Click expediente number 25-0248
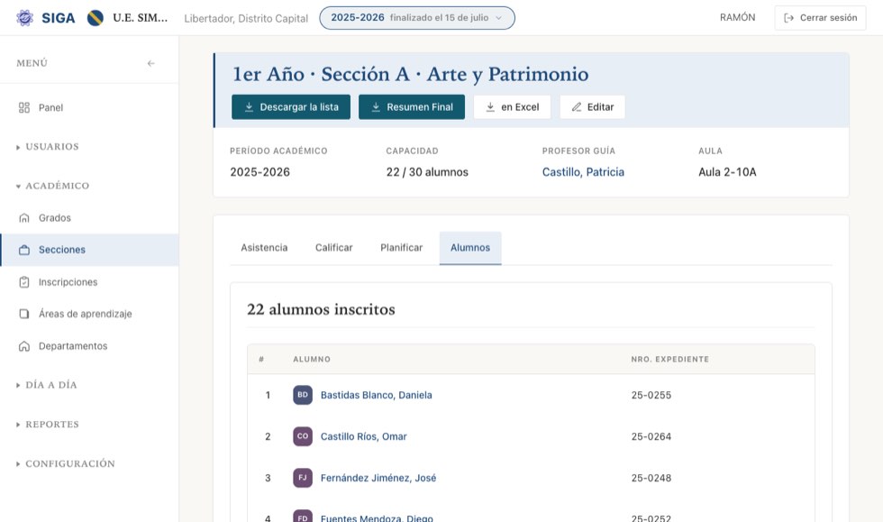The image size is (883, 522). (x=651, y=478)
